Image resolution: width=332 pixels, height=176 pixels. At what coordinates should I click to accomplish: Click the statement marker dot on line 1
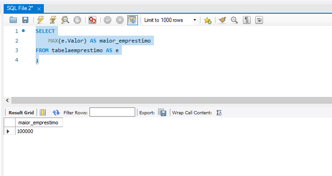[x=23, y=31]
